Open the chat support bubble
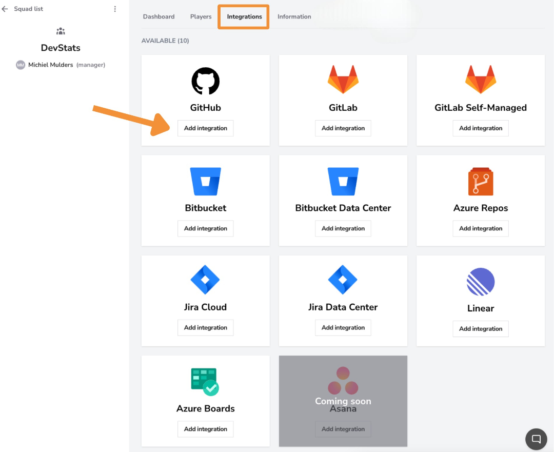 pos(536,439)
